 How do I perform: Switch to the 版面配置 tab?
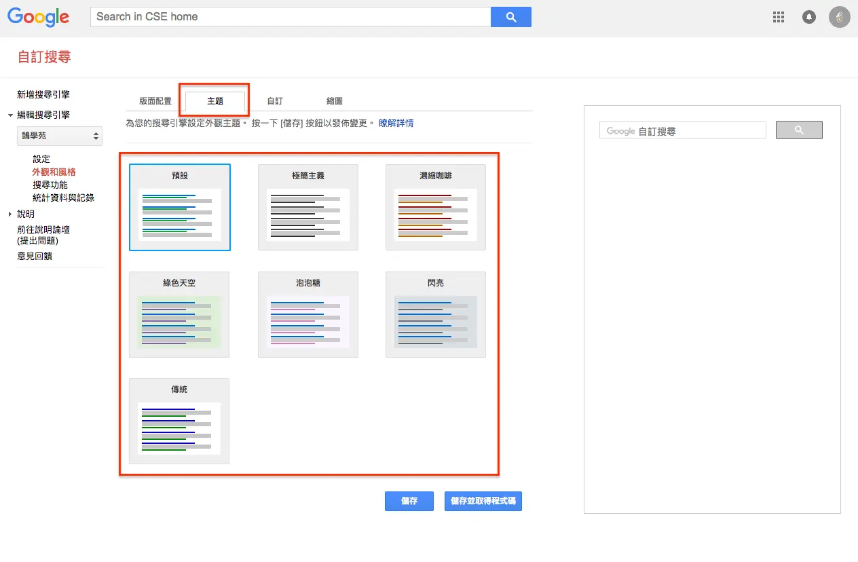pyautogui.click(x=155, y=101)
